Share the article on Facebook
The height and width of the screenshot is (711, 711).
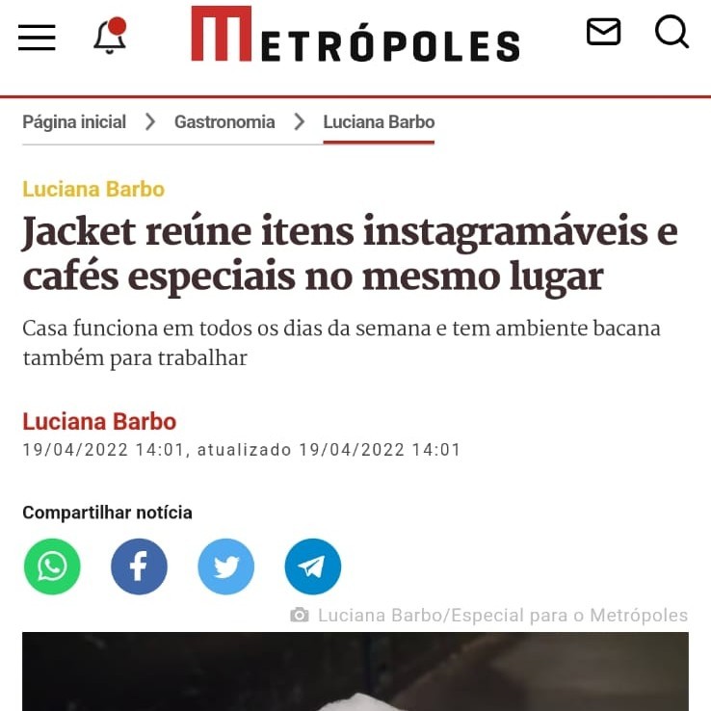[x=139, y=566]
